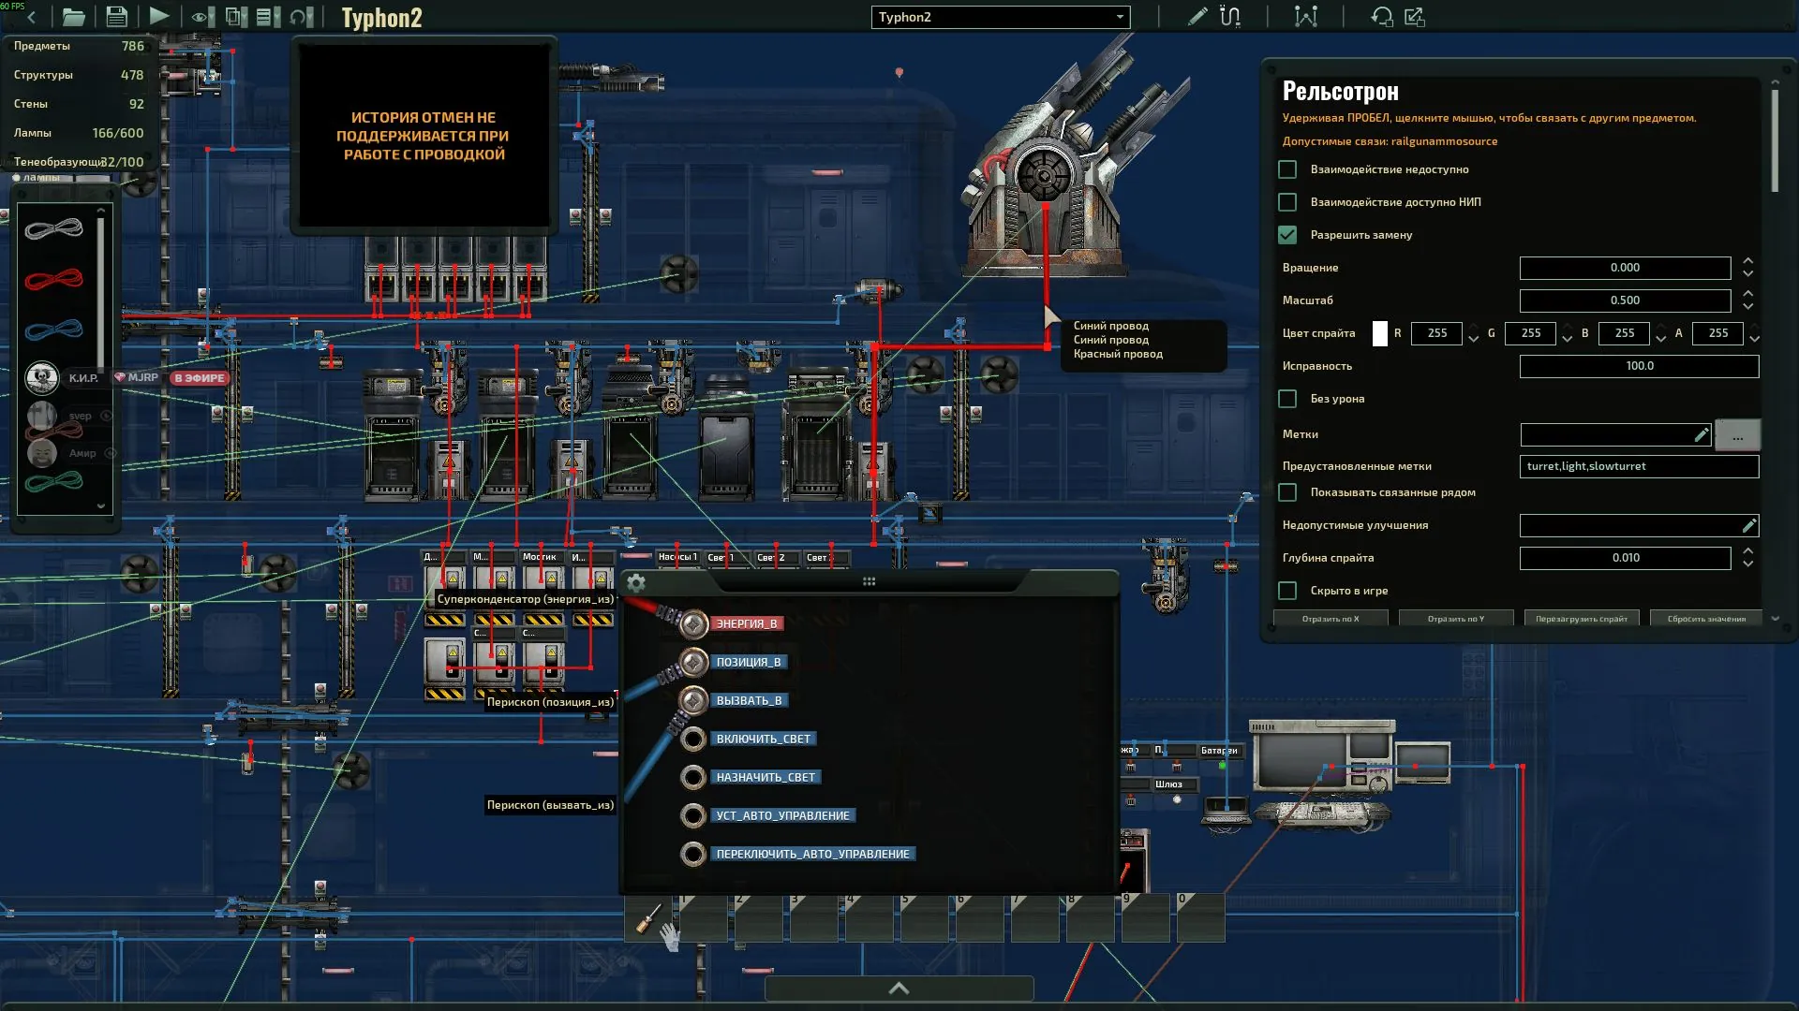
Task: Click the save floppy disk icon
Action: (116, 16)
